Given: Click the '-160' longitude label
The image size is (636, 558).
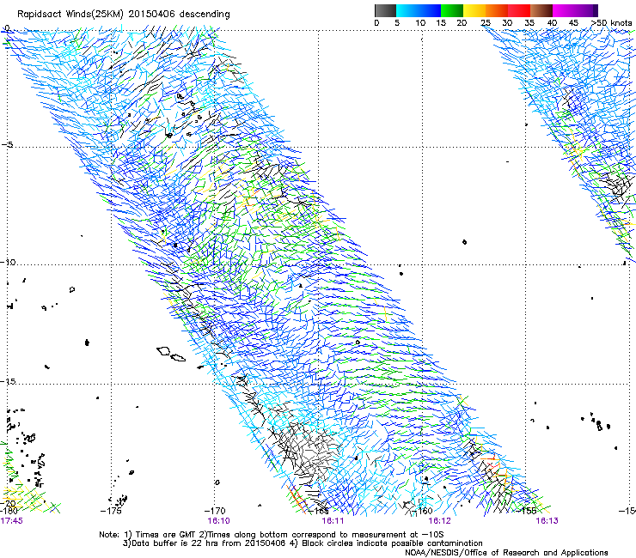Looking at the screenshot, I should click(x=422, y=511).
